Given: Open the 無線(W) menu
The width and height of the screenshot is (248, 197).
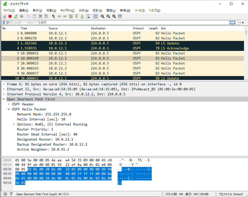Looking at the screenshot, I should tap(125, 11).
